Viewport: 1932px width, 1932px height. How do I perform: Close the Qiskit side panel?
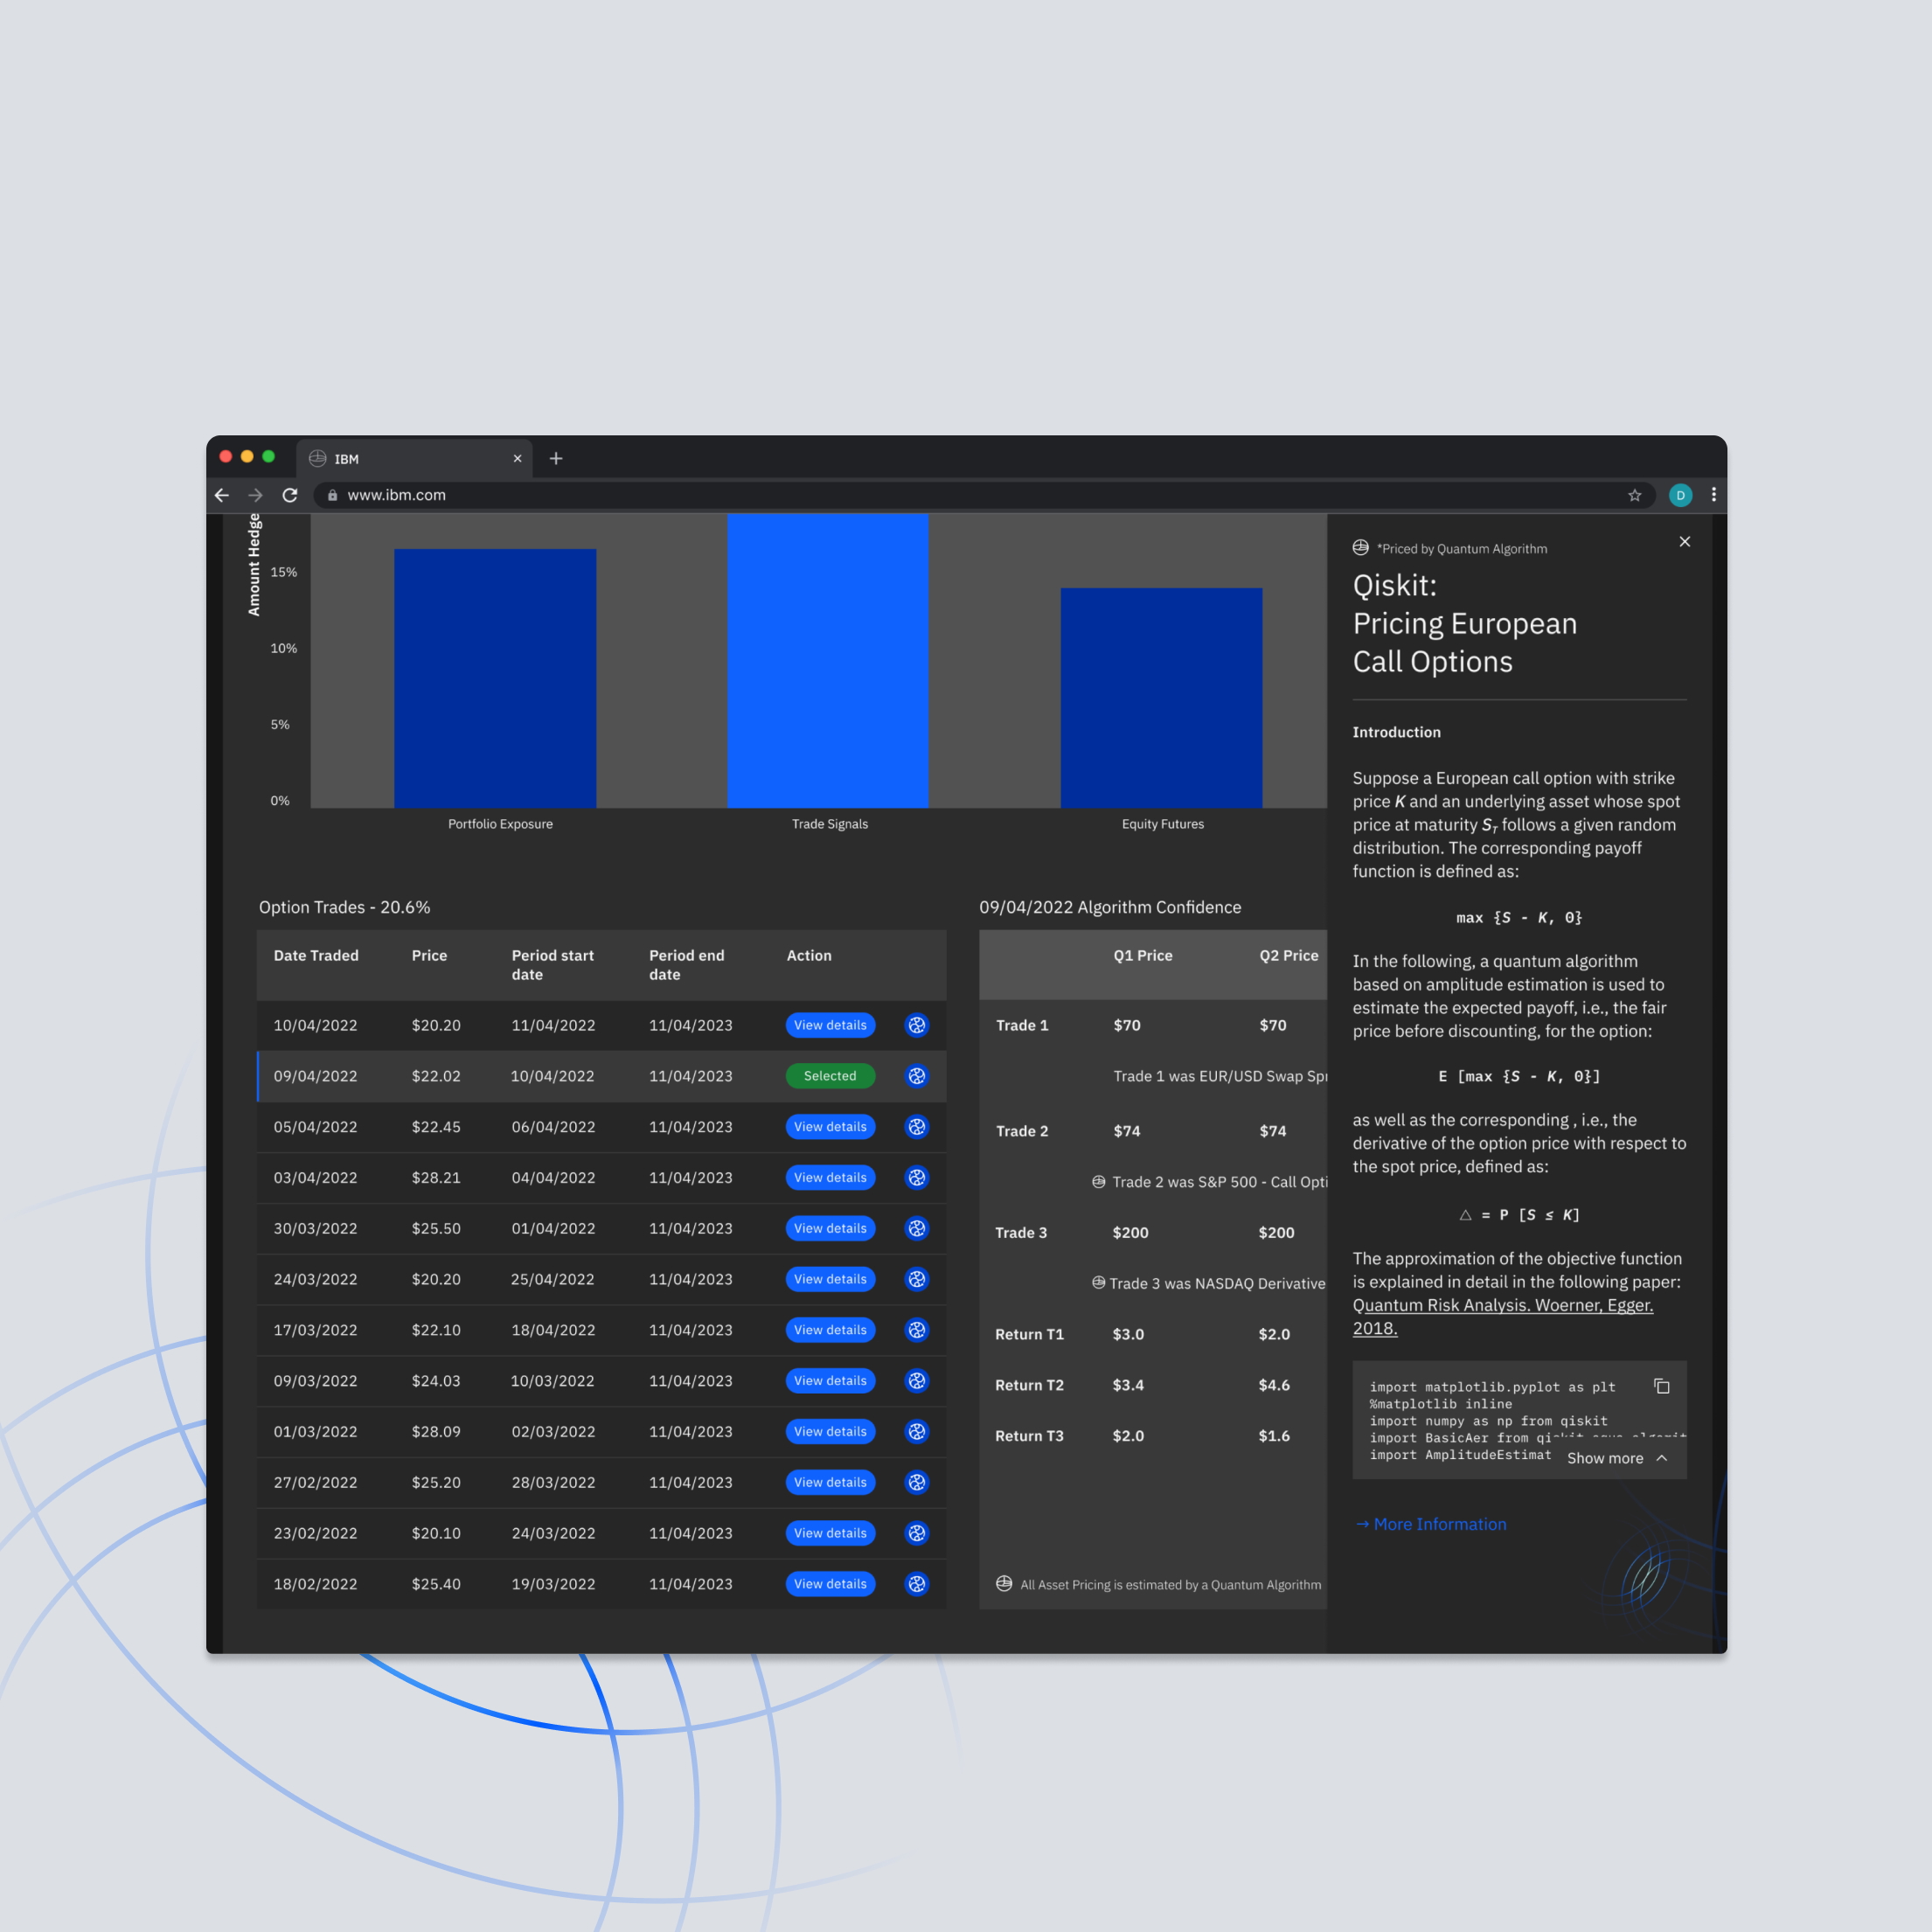tap(1684, 542)
